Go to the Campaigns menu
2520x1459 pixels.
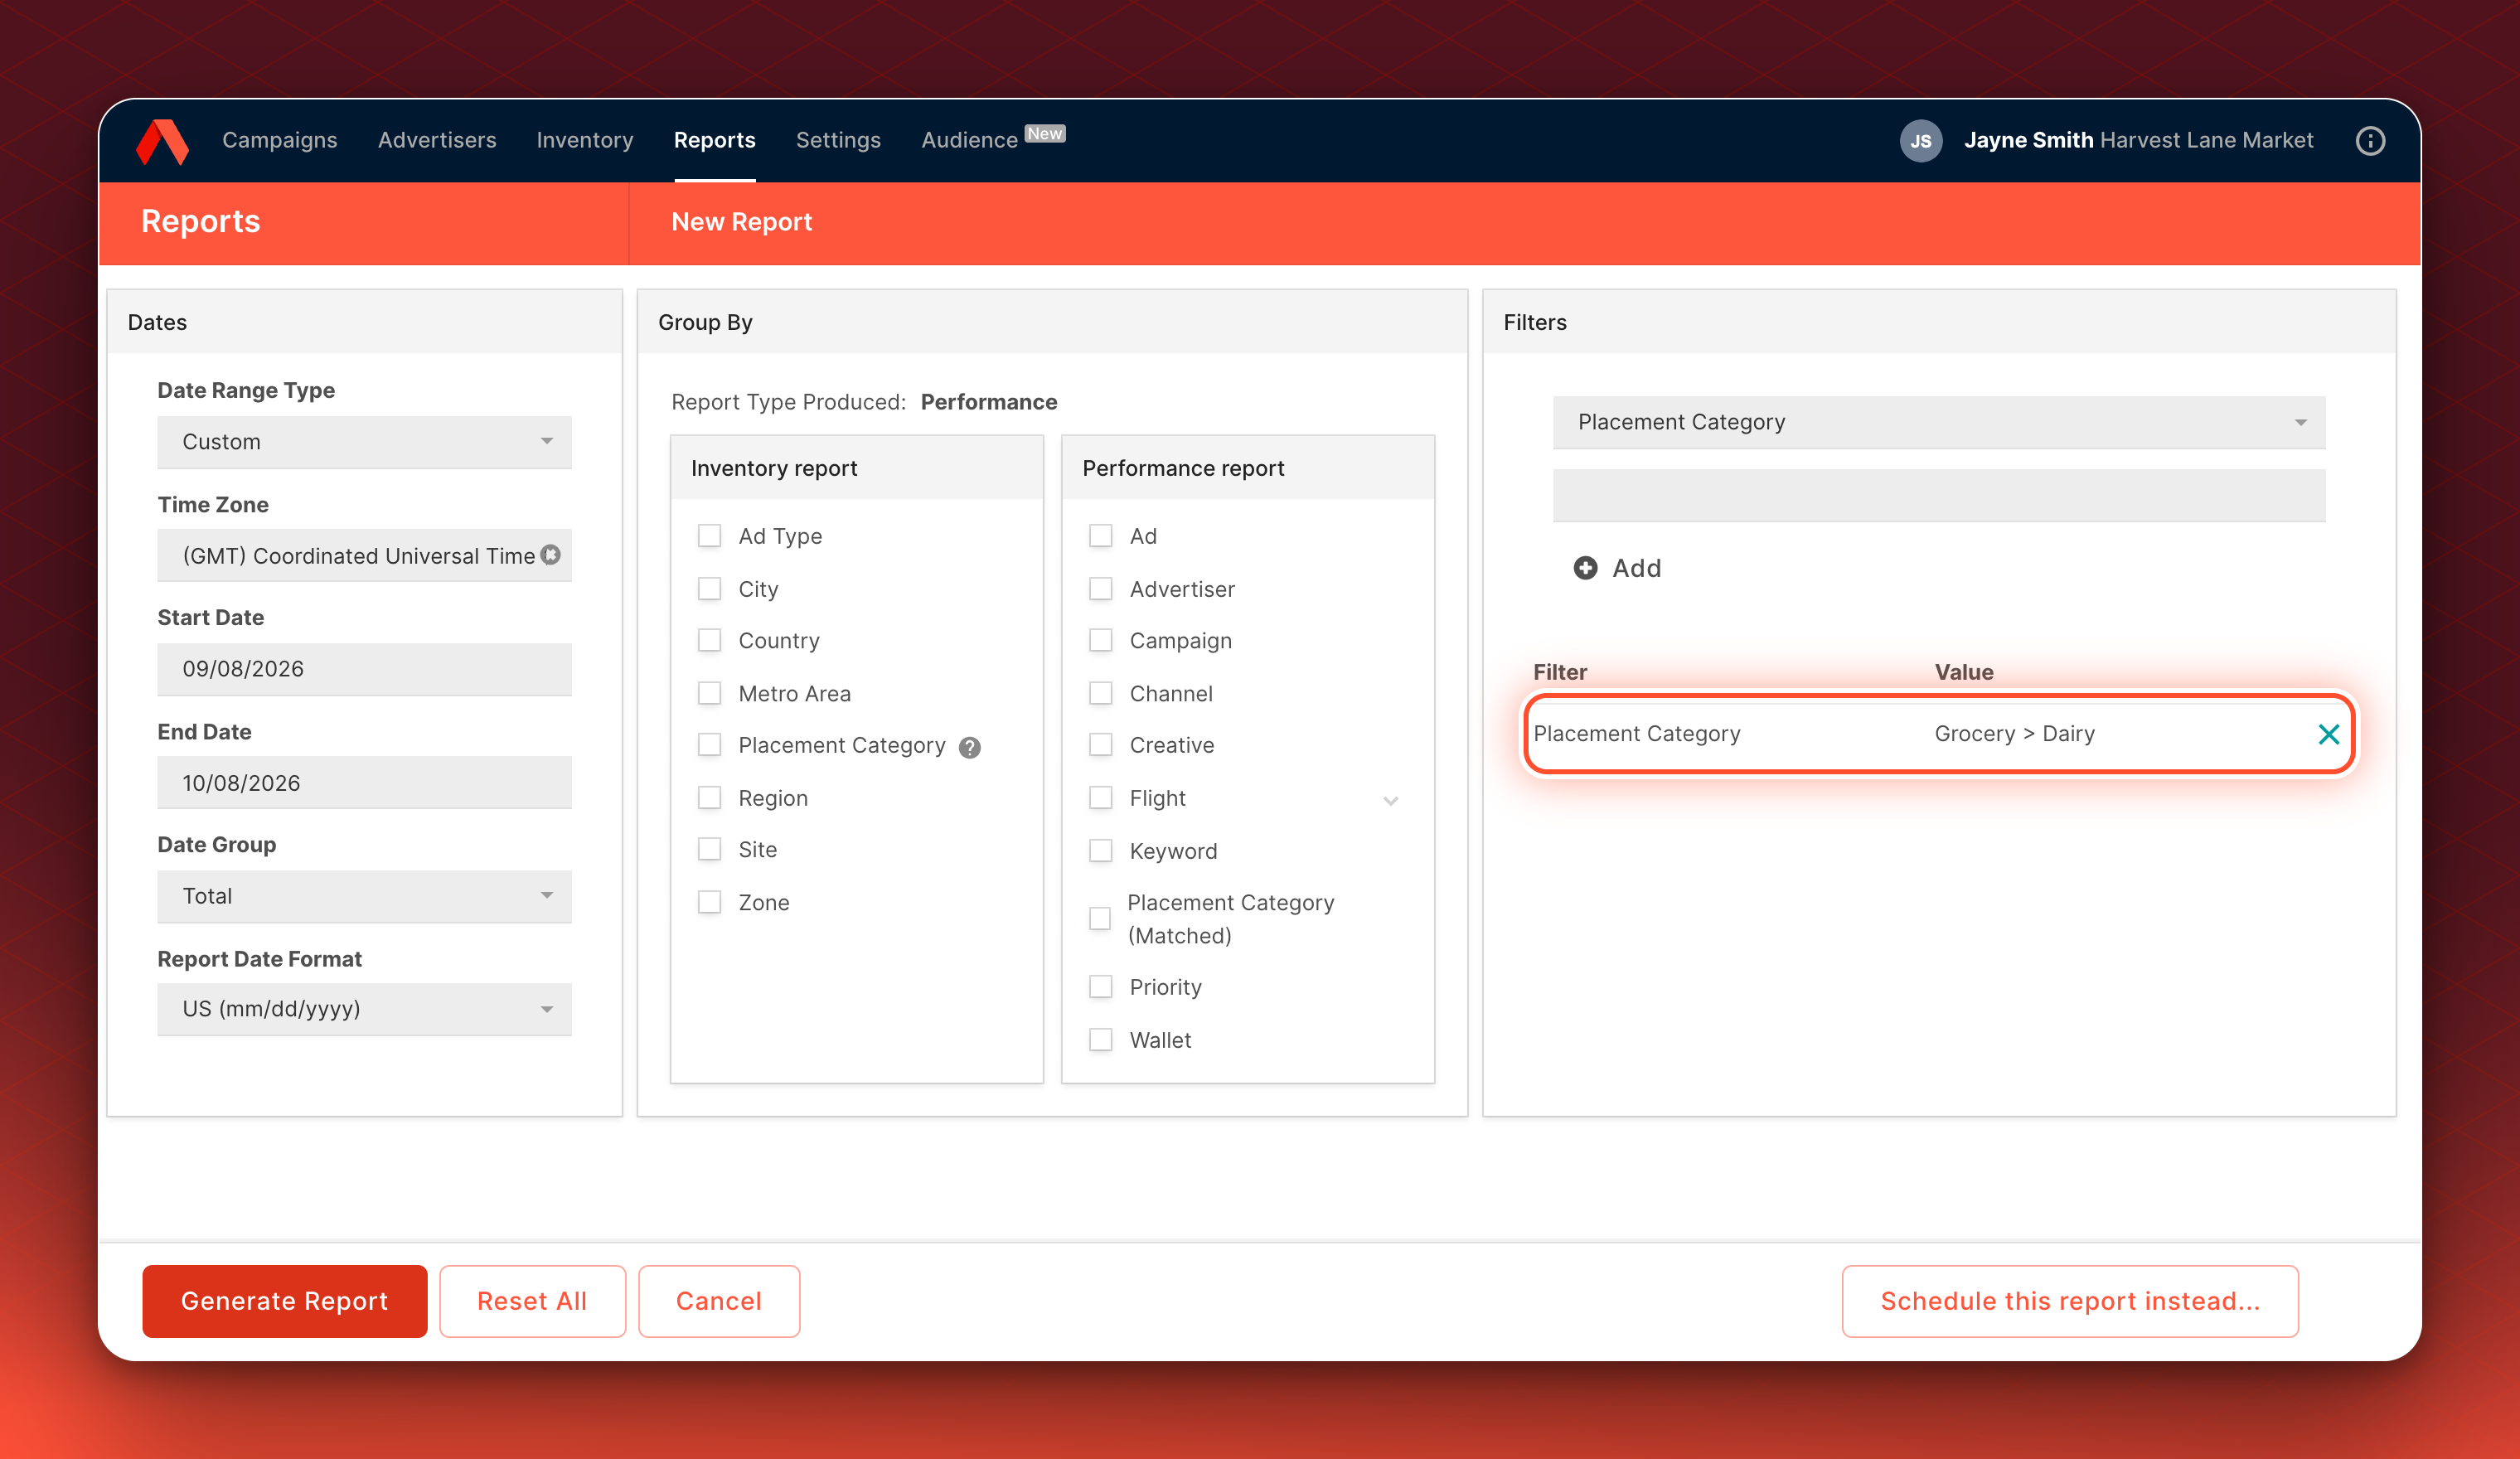point(280,140)
